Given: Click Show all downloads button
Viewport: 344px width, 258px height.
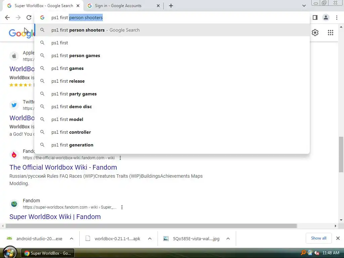Looking at the screenshot, I should click(318, 238).
